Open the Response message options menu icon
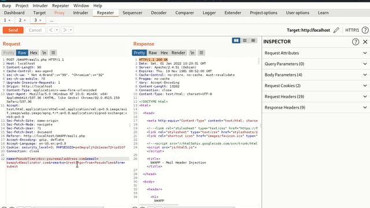 201,53
